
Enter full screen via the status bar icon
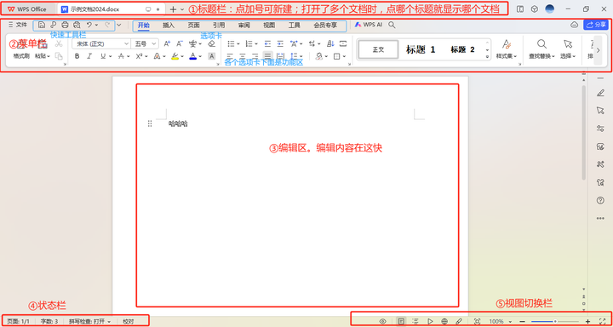coord(603,321)
